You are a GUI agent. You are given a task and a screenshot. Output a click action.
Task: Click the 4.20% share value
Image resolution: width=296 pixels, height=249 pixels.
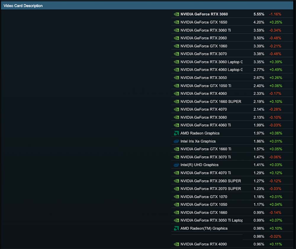click(x=259, y=22)
